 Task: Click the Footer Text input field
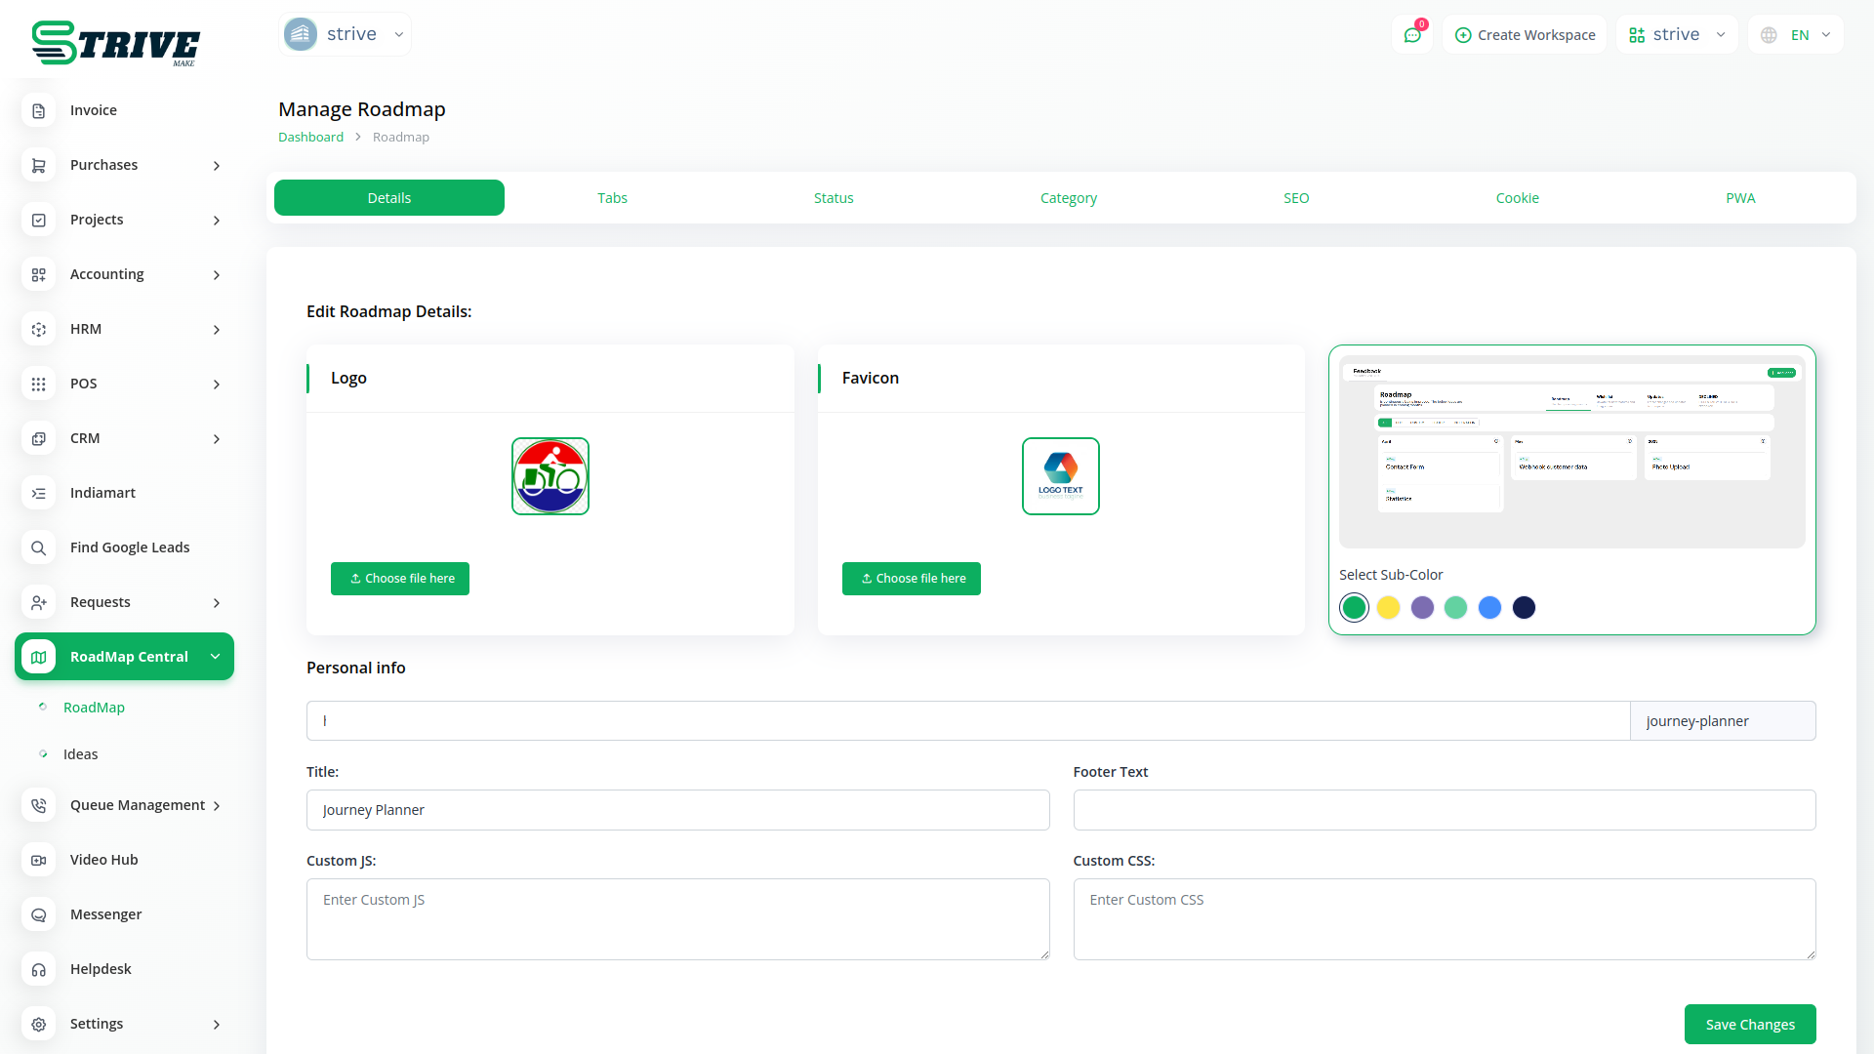click(1444, 810)
